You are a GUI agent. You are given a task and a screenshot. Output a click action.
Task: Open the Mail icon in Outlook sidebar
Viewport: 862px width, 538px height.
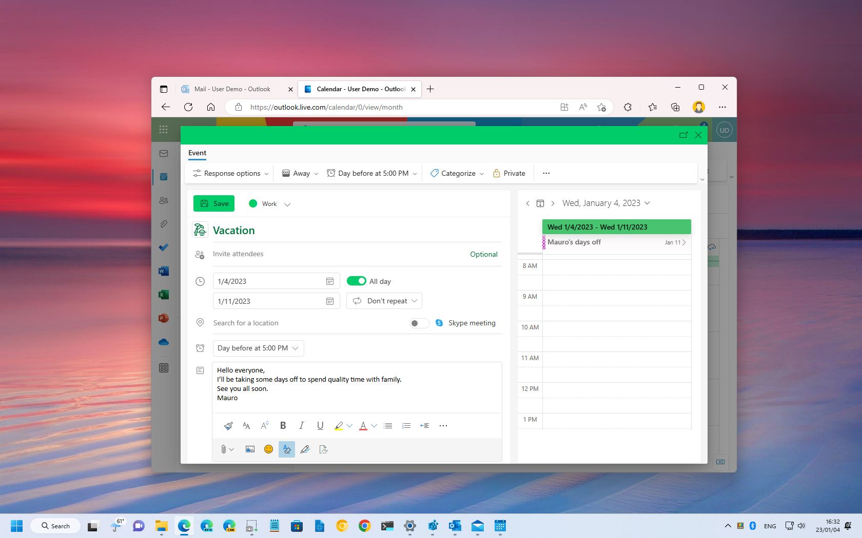pyautogui.click(x=164, y=153)
